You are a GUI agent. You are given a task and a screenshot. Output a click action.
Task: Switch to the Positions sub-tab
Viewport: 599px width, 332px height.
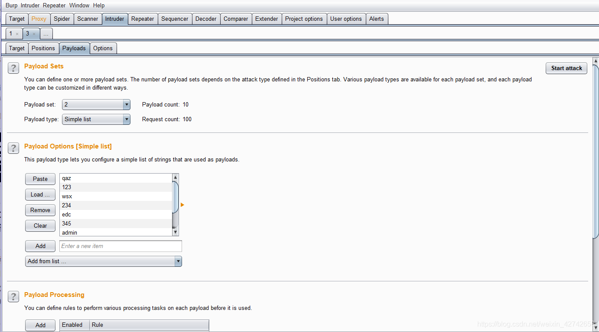pos(43,48)
